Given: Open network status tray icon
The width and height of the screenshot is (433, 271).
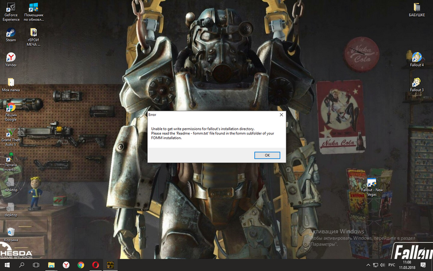Looking at the screenshot, I should click(x=375, y=265).
